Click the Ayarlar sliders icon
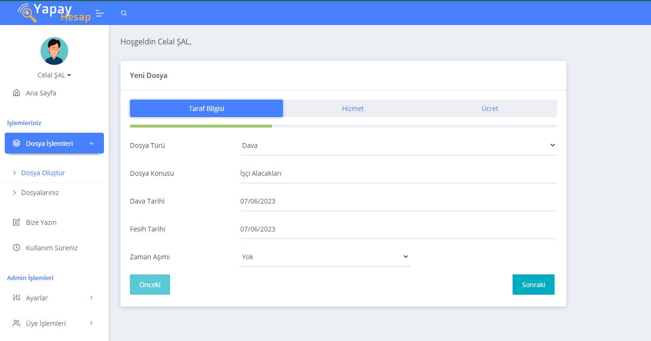This screenshot has height=341, width=651. (17, 298)
